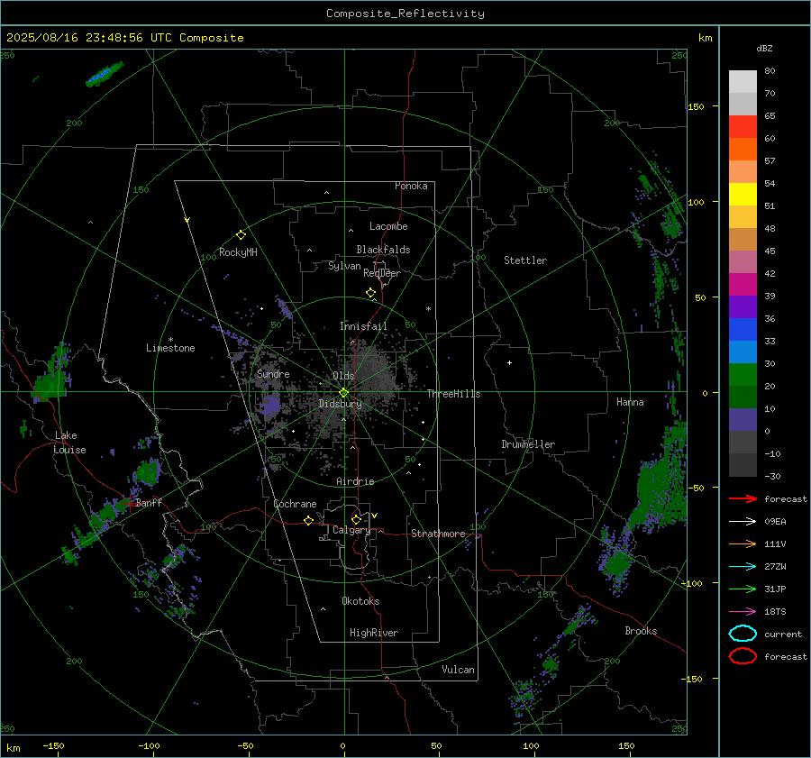Click the purple echo cluster southwest of Sundre

pyautogui.click(x=270, y=405)
